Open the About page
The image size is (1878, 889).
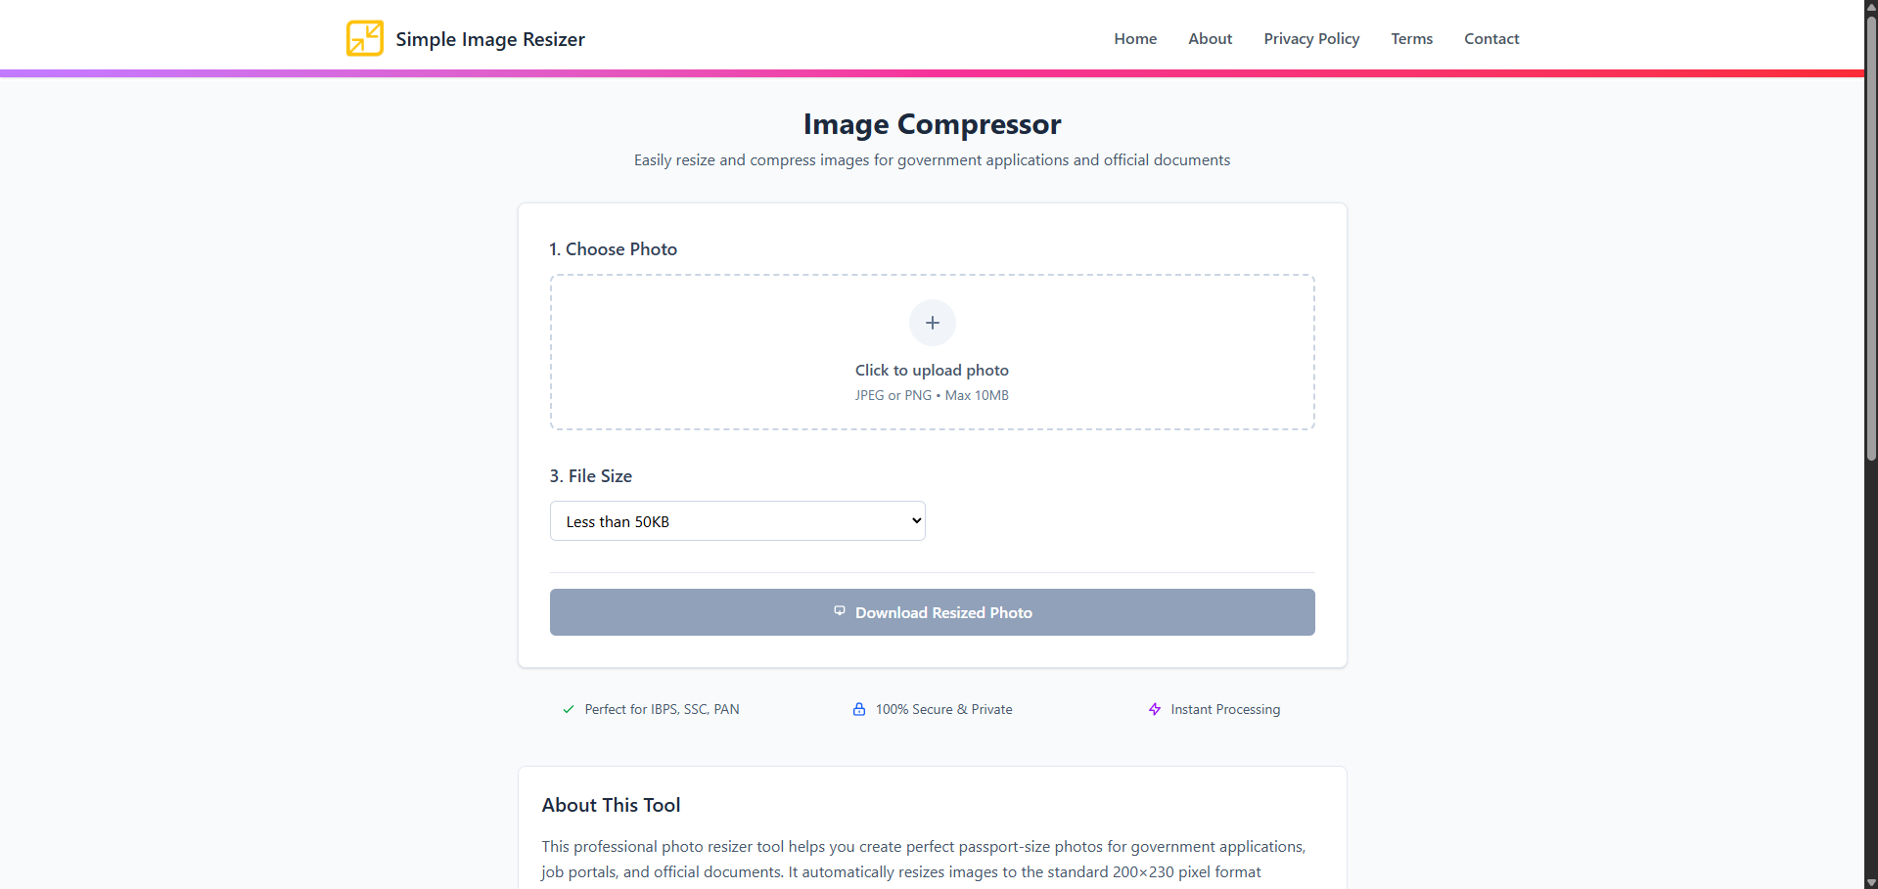1210,38
